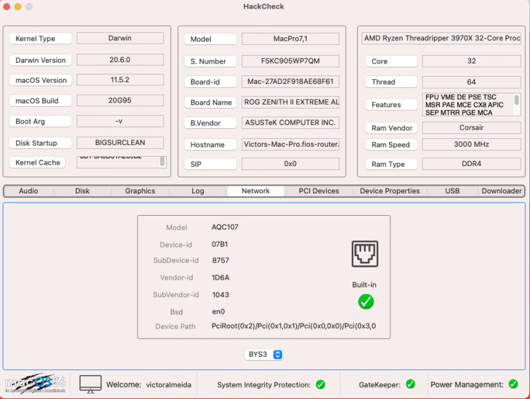The width and height of the screenshot is (530, 399).
Task: Open the USB tab
Action: click(452, 191)
